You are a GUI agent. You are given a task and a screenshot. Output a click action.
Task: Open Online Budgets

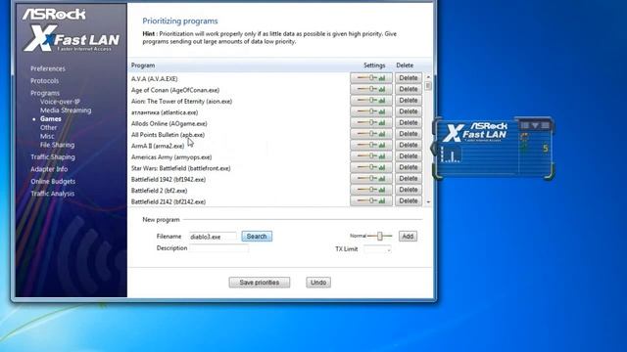(x=53, y=181)
